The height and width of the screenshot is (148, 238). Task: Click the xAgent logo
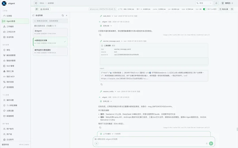[x=4, y=3]
